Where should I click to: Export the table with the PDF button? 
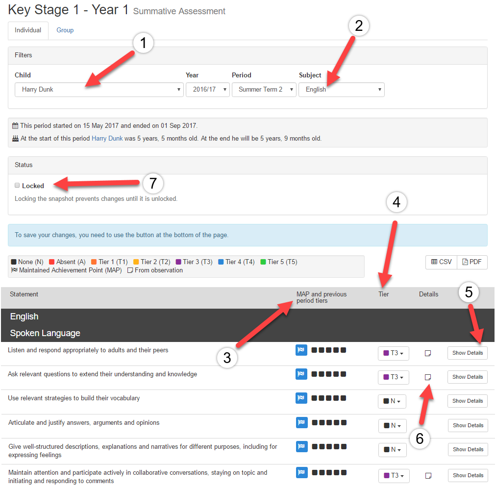pos(472,262)
